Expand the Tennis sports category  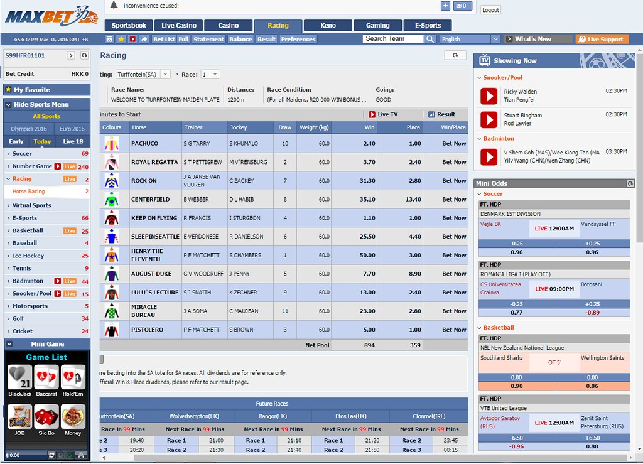(x=8, y=269)
